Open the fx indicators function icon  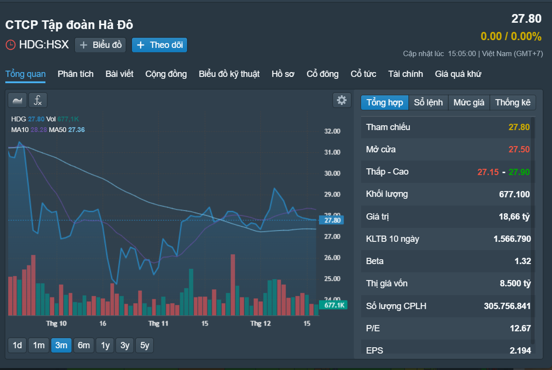(x=38, y=101)
